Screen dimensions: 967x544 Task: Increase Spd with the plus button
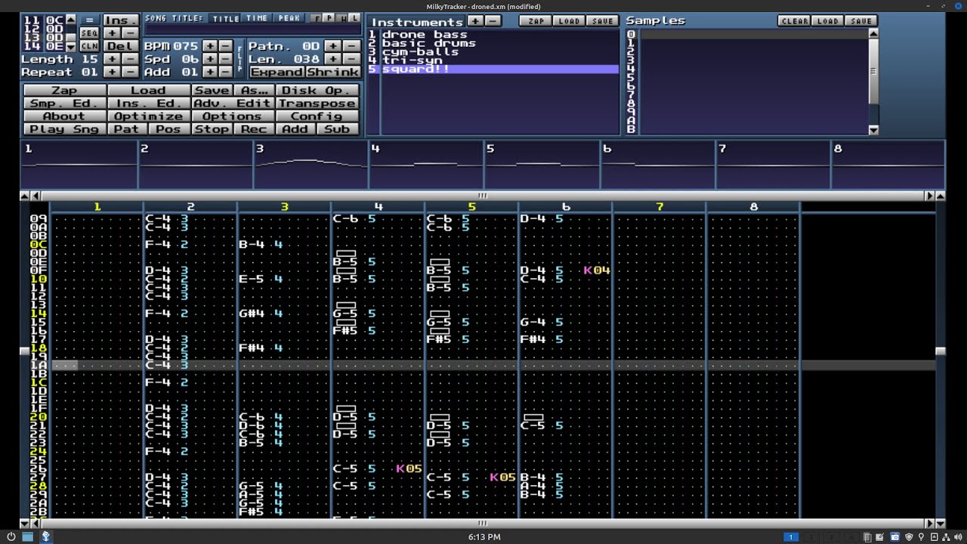209,59
